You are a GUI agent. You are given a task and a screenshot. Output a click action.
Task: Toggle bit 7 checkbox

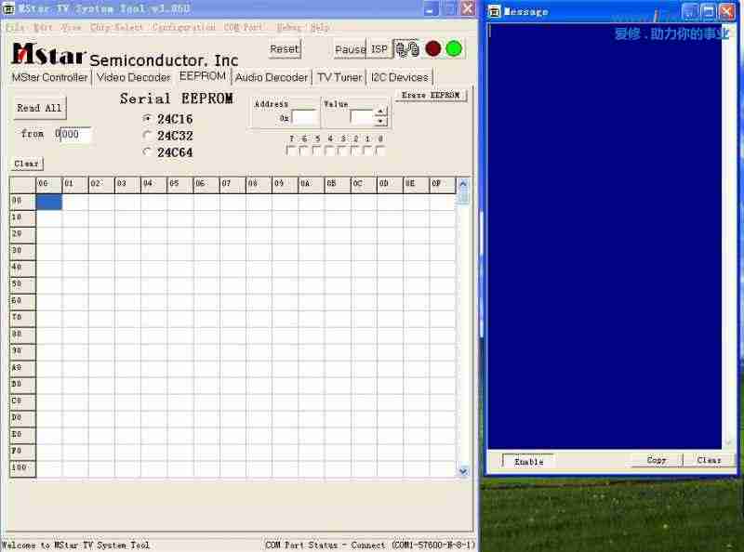tap(291, 151)
